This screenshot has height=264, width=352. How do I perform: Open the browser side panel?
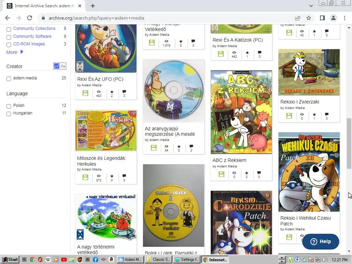pyautogui.click(x=322, y=18)
